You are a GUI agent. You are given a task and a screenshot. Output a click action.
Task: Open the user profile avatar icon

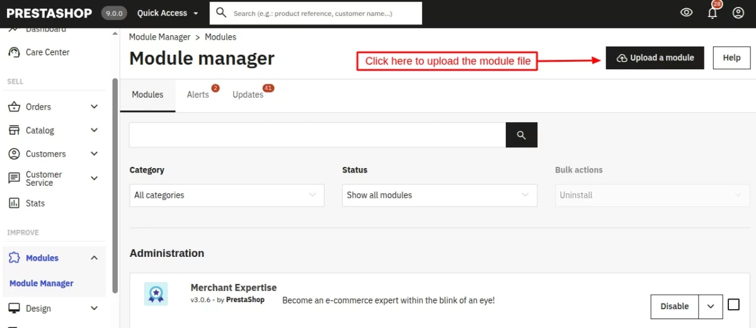(738, 13)
